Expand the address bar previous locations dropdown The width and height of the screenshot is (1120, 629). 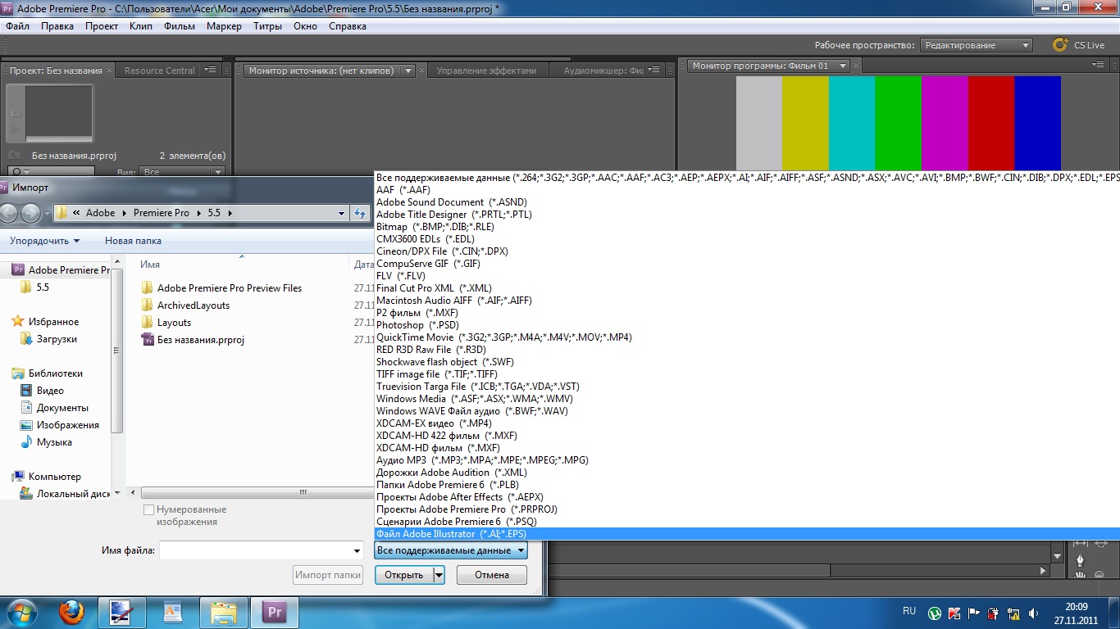point(342,213)
